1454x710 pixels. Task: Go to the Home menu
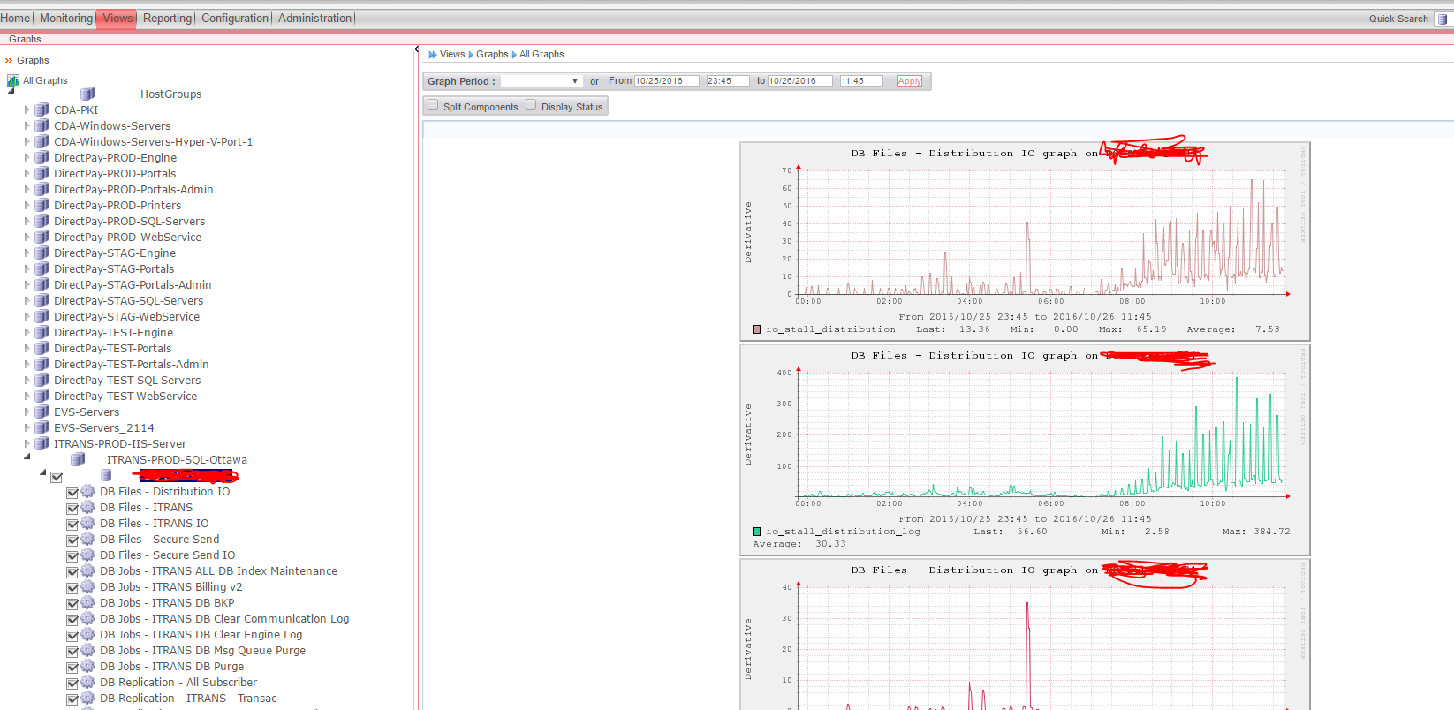click(x=15, y=18)
